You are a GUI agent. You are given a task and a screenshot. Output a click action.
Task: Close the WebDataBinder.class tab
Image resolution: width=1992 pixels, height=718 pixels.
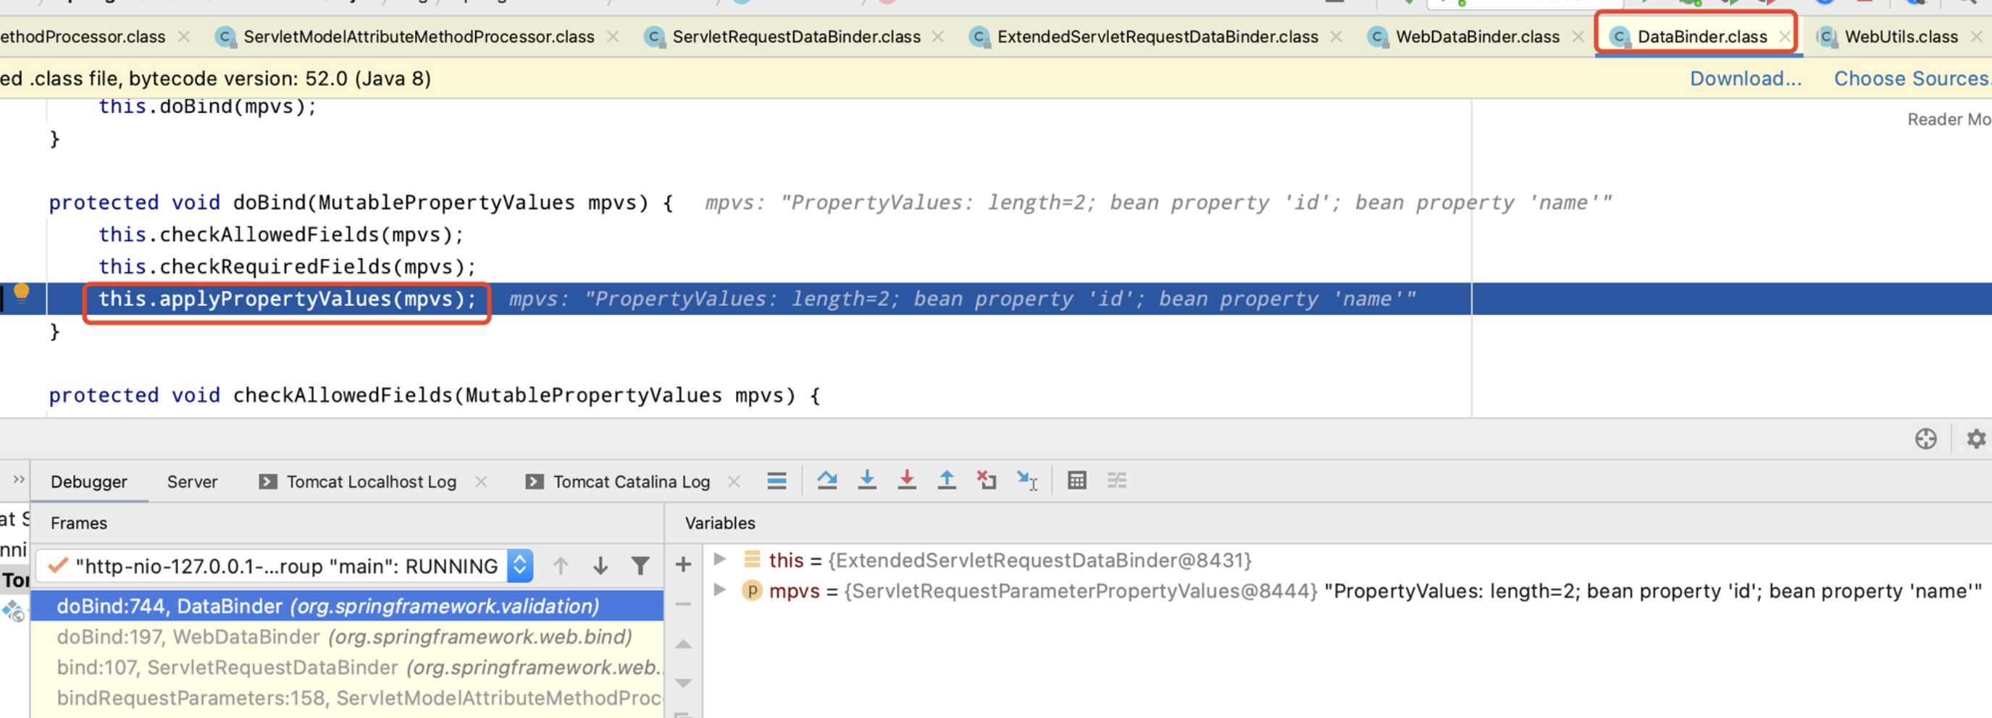1578,36
